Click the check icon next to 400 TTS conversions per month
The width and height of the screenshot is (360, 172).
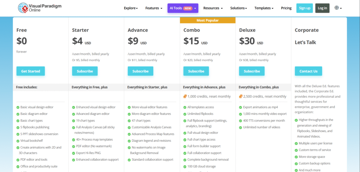click(x=240, y=121)
